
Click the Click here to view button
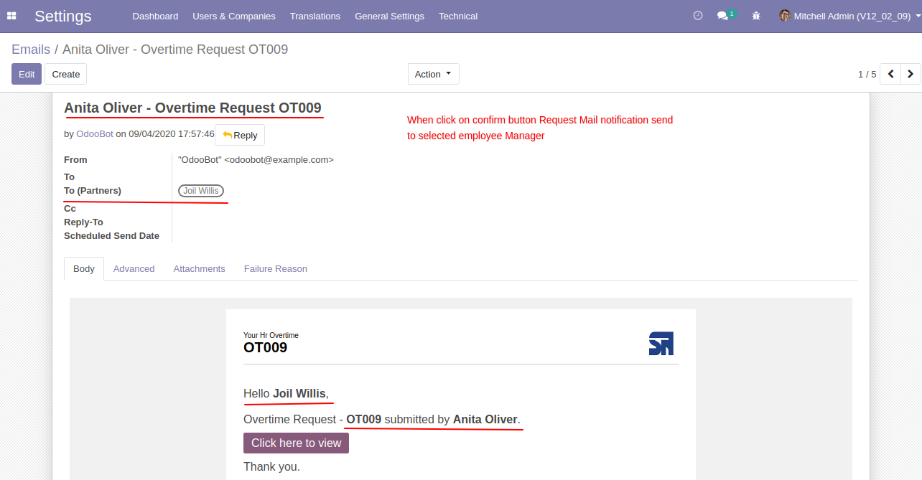tap(296, 443)
